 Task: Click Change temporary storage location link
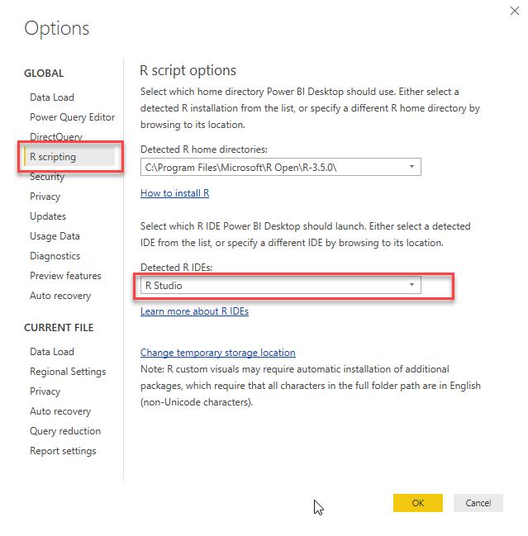click(217, 353)
